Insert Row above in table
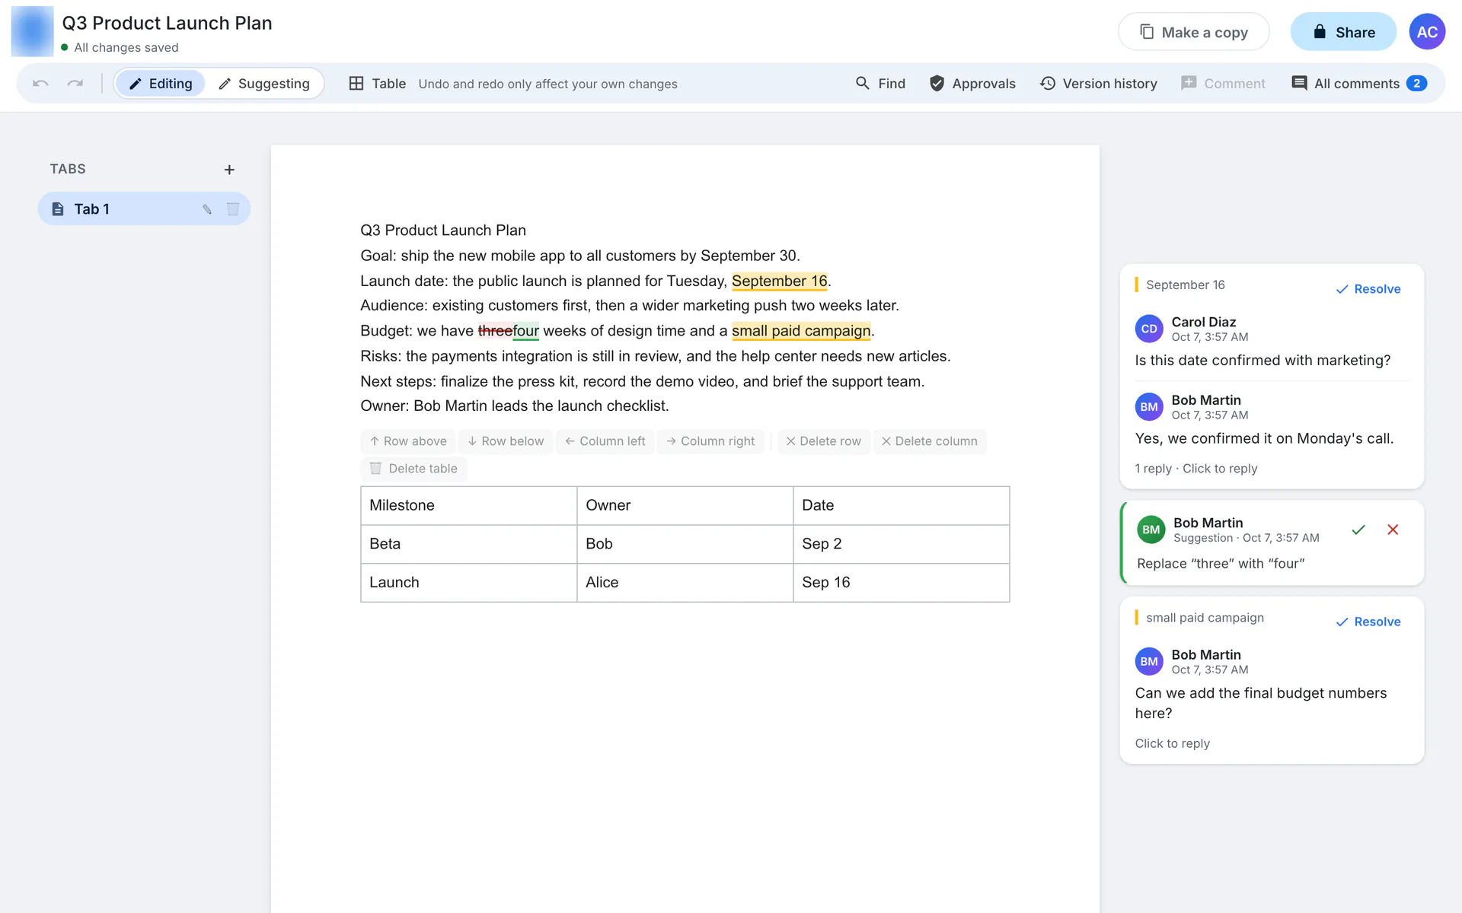This screenshot has height=913, width=1462. pyautogui.click(x=408, y=441)
